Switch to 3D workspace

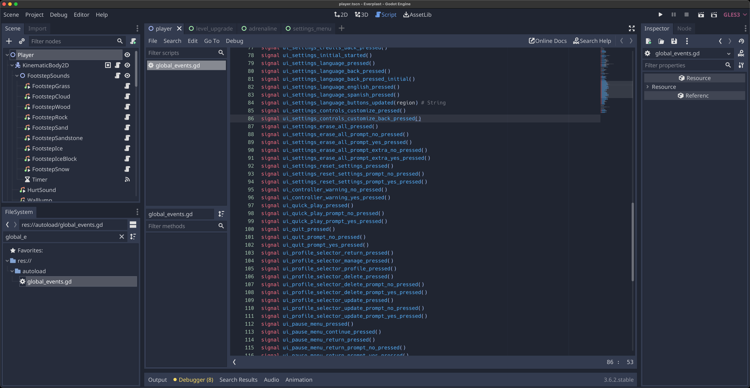361,15
